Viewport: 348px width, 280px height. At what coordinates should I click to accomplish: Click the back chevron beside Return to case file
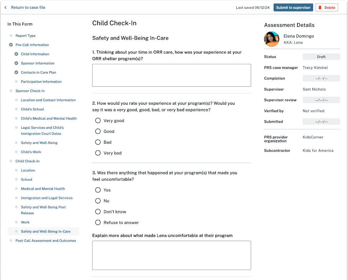coord(5,7)
